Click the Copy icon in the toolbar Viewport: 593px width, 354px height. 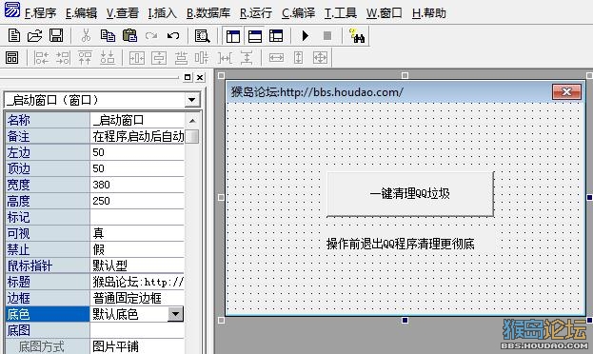point(108,36)
